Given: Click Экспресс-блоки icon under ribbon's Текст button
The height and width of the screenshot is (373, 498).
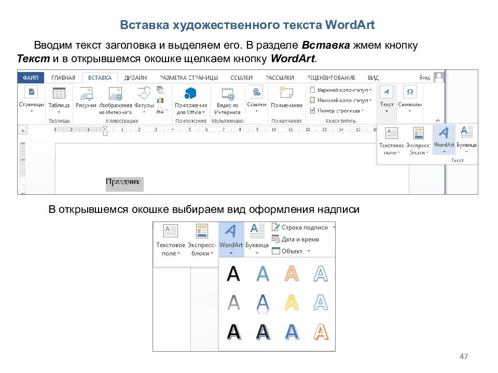Looking at the screenshot, I should coord(418,141).
